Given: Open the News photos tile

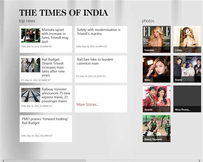Looking at the screenshot, I should point(157,69).
